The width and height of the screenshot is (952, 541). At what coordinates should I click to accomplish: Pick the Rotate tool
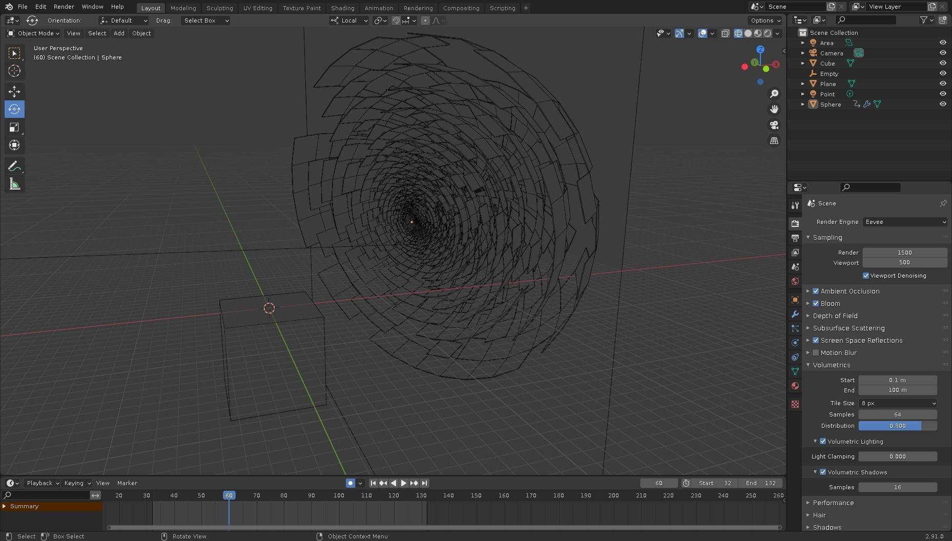(14, 109)
